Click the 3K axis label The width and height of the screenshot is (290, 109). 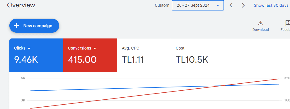tap(23, 100)
